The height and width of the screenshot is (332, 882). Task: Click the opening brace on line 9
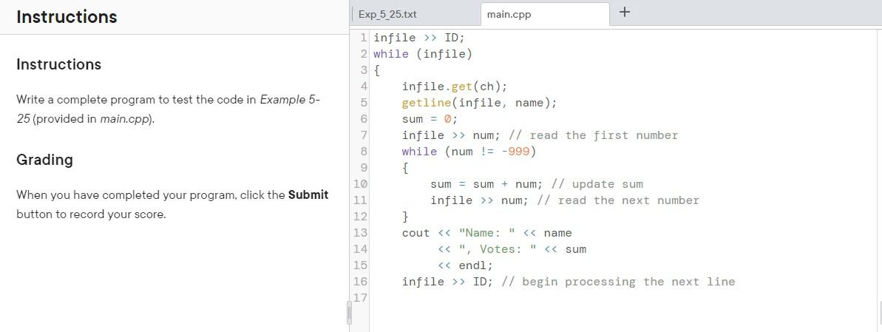(x=406, y=169)
